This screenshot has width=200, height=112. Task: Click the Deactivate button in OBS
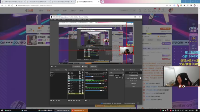point(93,66)
